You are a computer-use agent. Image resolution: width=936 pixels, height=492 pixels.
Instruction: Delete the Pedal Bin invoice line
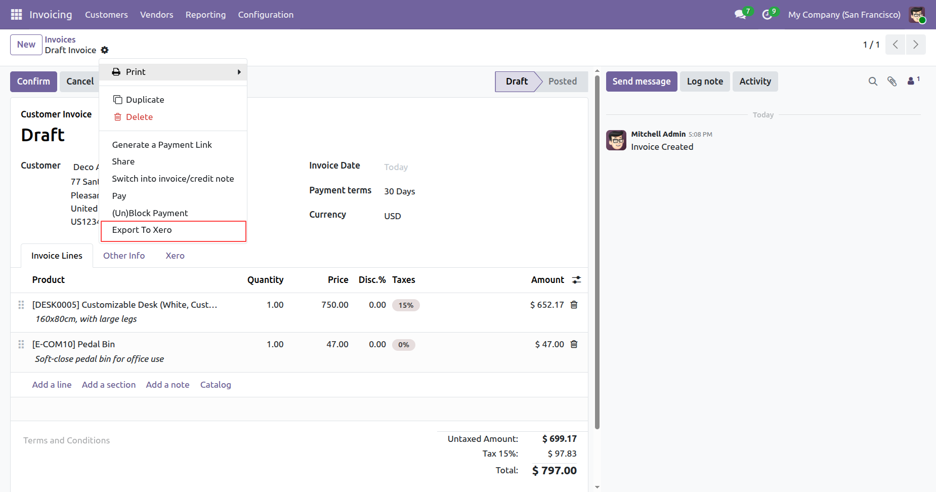pos(574,344)
